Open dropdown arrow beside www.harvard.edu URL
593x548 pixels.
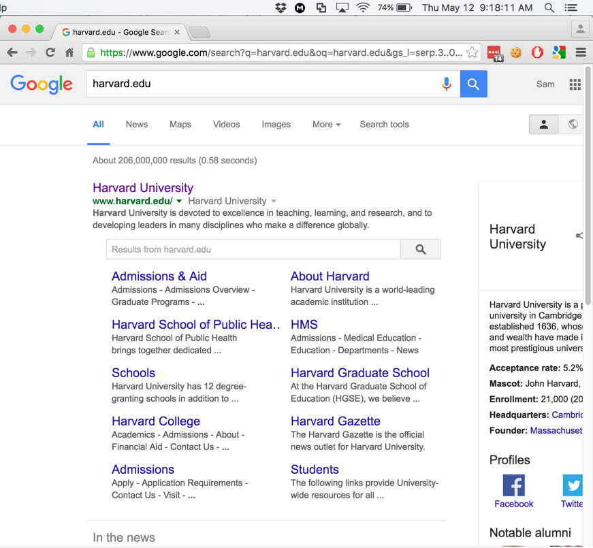point(179,202)
